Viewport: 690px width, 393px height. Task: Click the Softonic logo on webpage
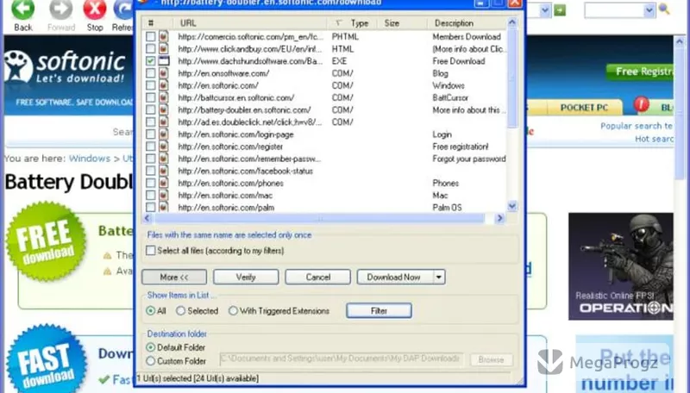(x=64, y=67)
